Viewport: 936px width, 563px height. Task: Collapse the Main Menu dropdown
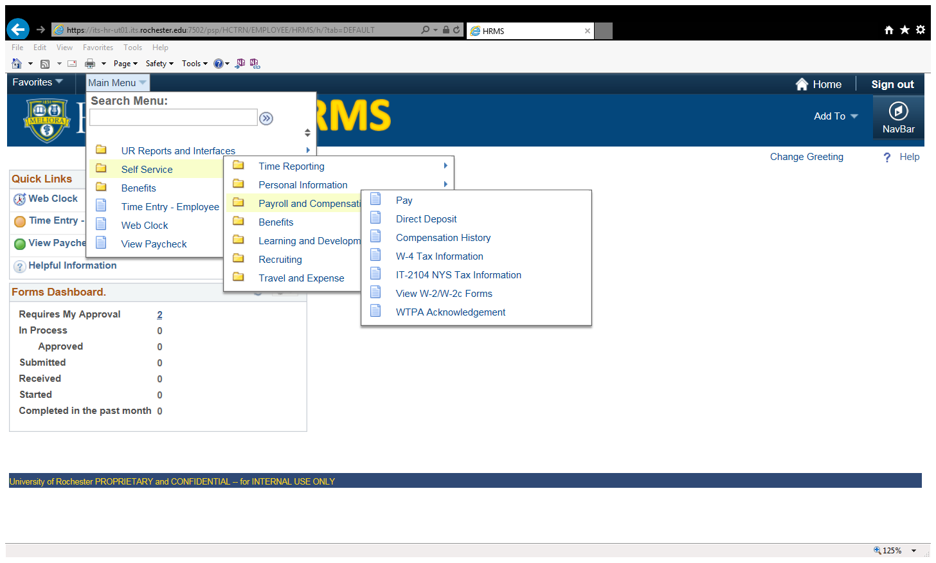(117, 83)
